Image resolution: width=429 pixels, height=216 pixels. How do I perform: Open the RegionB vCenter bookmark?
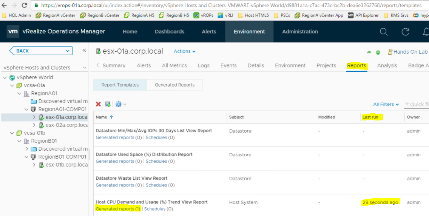coord(100,15)
